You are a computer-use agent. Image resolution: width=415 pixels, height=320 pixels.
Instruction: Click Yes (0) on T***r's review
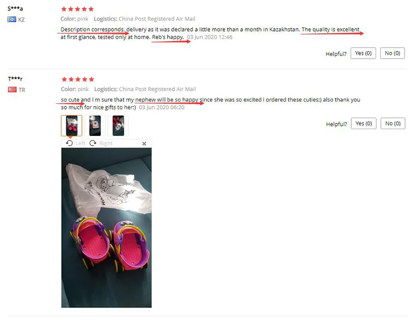(x=364, y=123)
